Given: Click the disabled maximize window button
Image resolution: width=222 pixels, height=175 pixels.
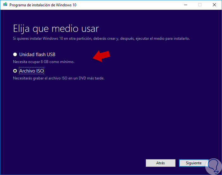Looking at the screenshot, I should point(200,5).
